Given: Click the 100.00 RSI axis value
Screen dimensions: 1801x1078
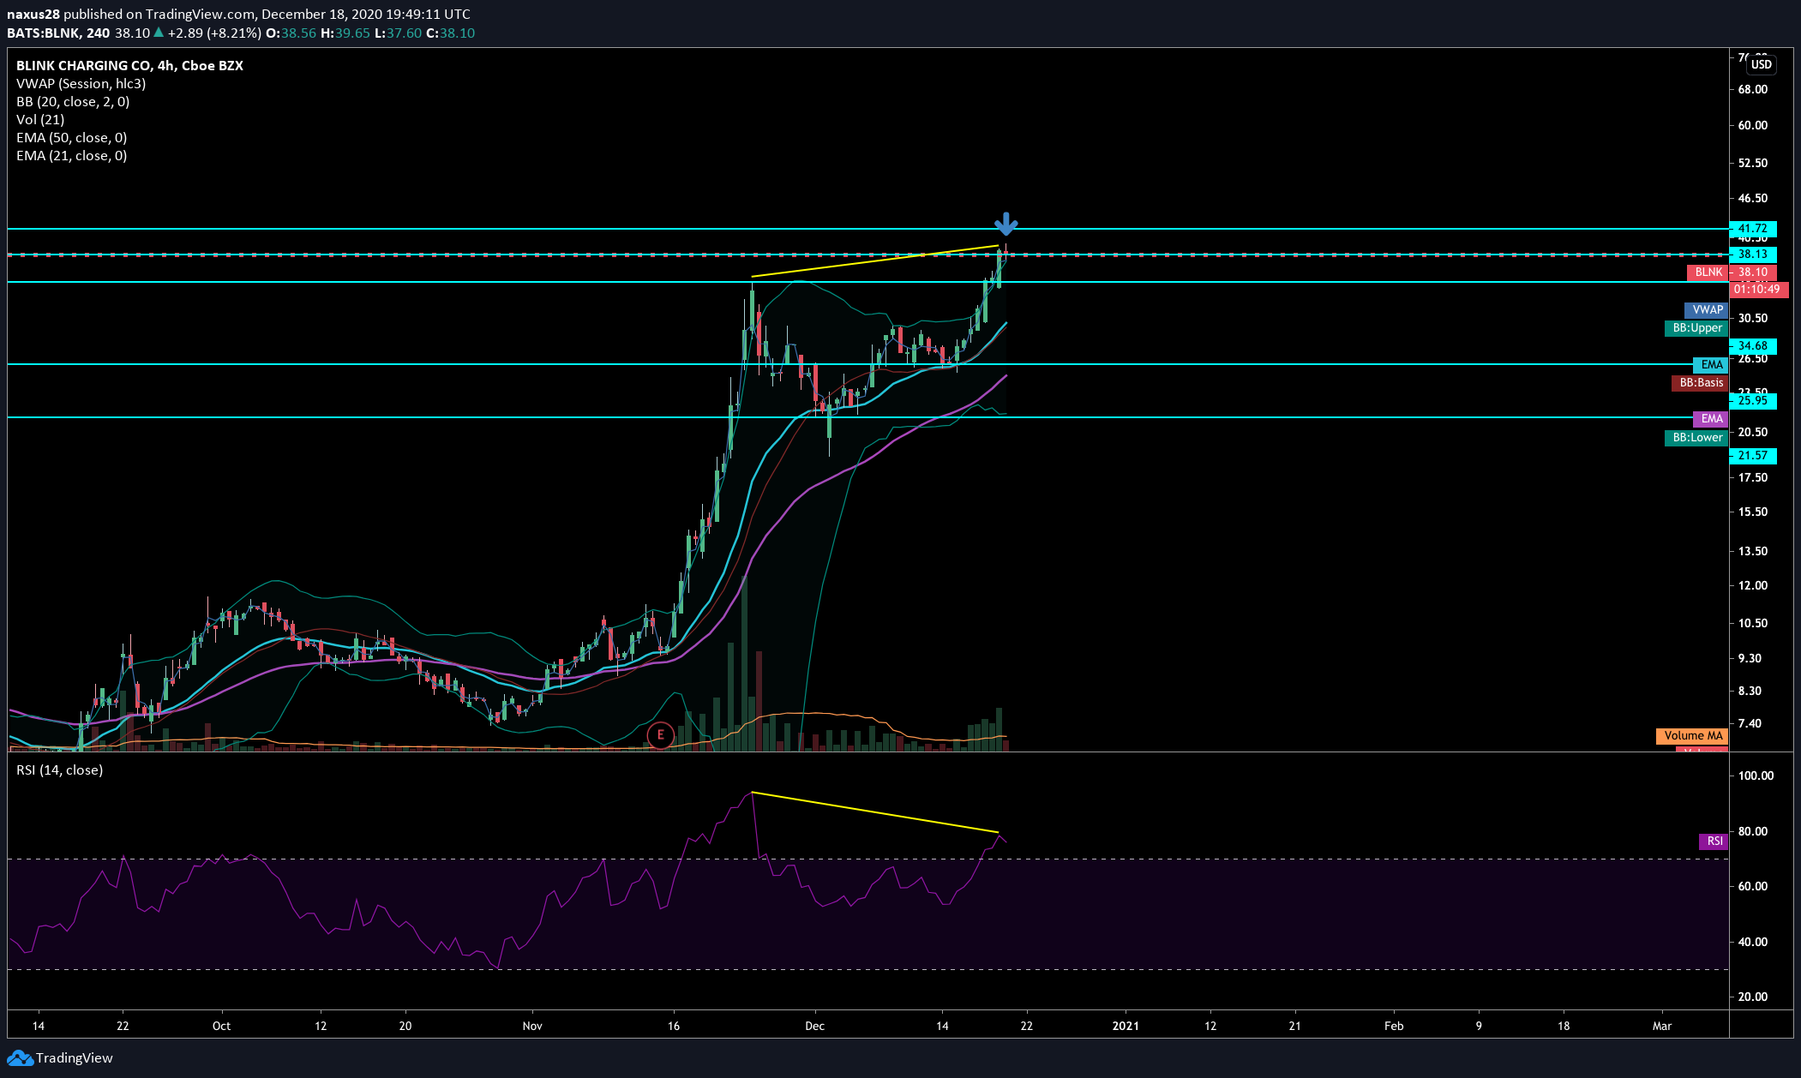Looking at the screenshot, I should click(x=1756, y=776).
